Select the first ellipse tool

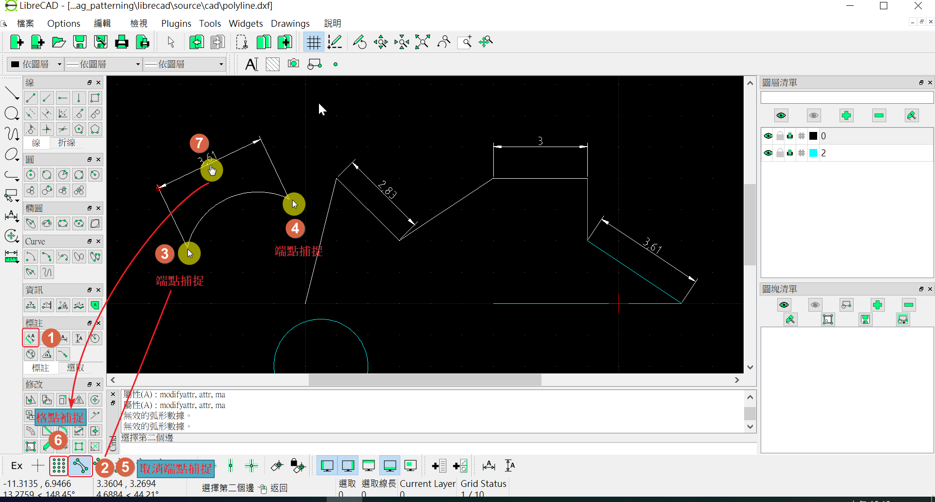click(31, 223)
